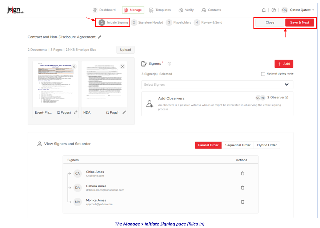Select Sequential Order signing option
Viewport: 320px width, 228px height.
[x=237, y=145]
